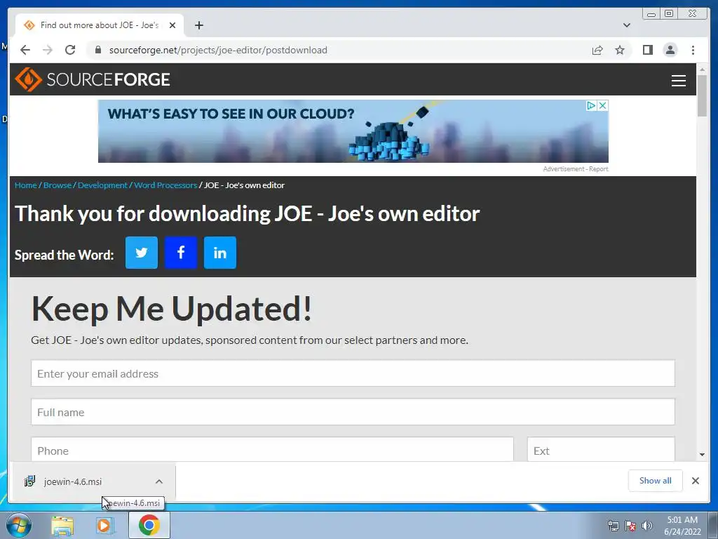Open the Browse breadcrumb link

[57, 185]
